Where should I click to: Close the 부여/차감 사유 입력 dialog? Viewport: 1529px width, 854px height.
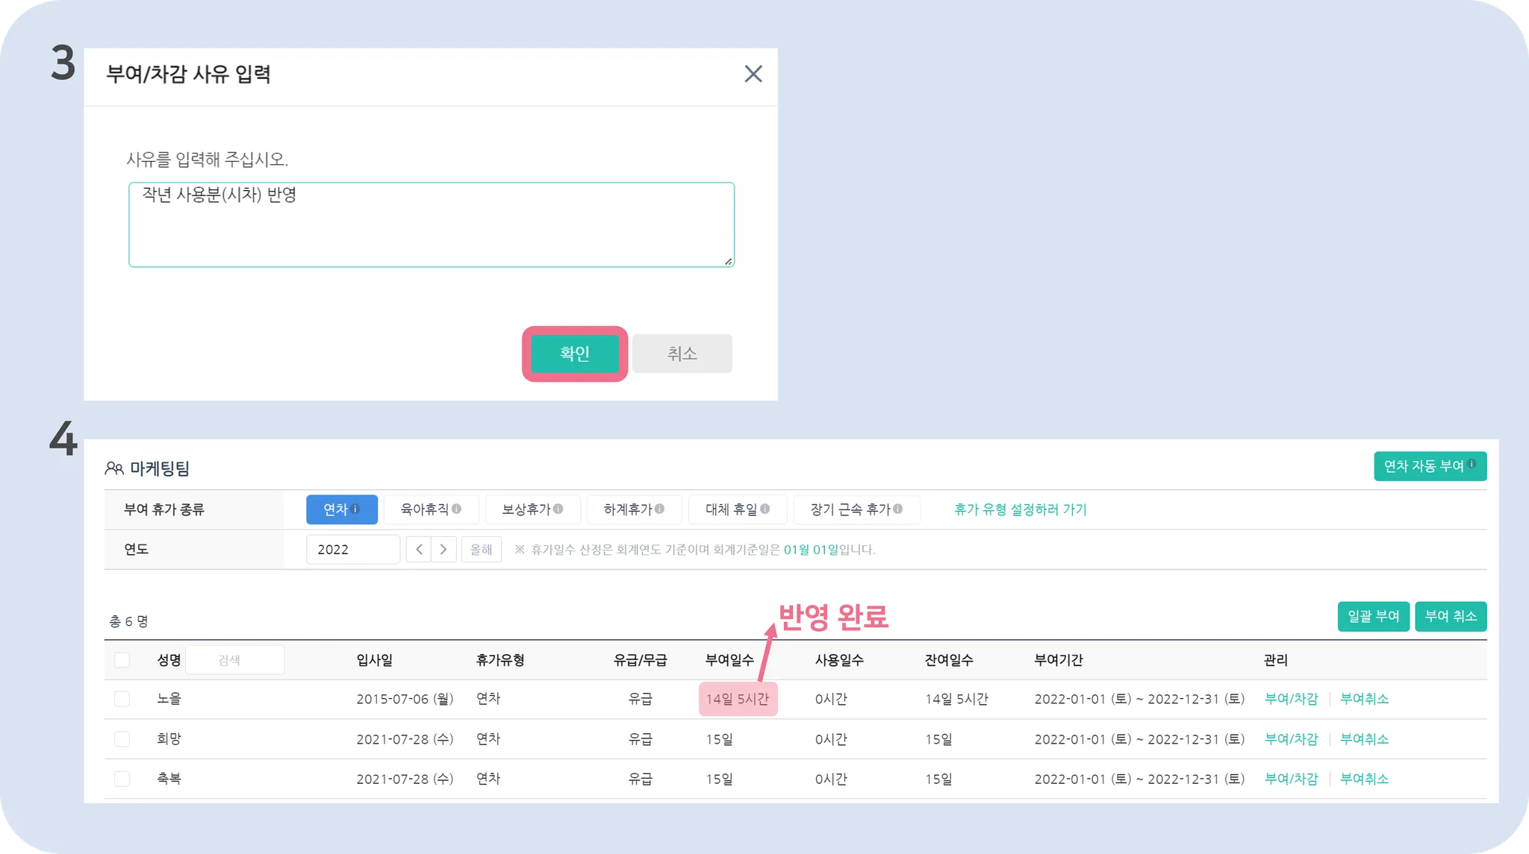click(753, 74)
